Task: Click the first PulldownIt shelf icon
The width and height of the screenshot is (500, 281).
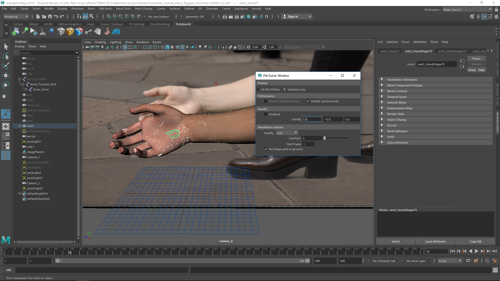Action: pos(15,32)
